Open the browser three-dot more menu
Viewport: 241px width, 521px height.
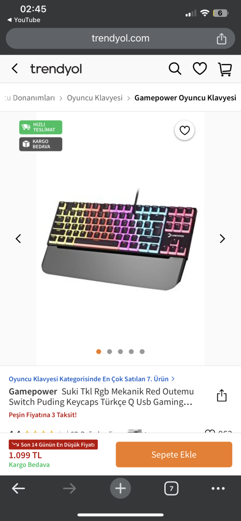click(218, 488)
